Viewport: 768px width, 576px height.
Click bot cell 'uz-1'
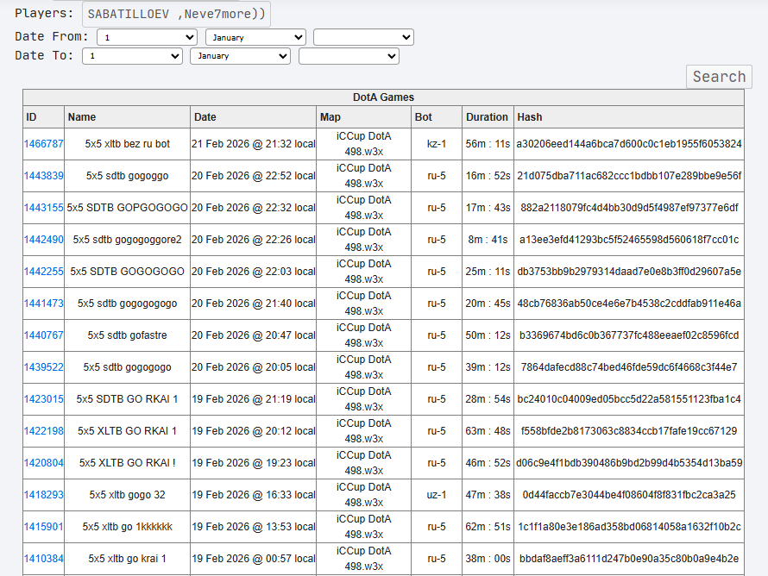coord(437,495)
